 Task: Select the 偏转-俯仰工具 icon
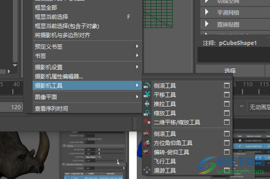(147, 152)
